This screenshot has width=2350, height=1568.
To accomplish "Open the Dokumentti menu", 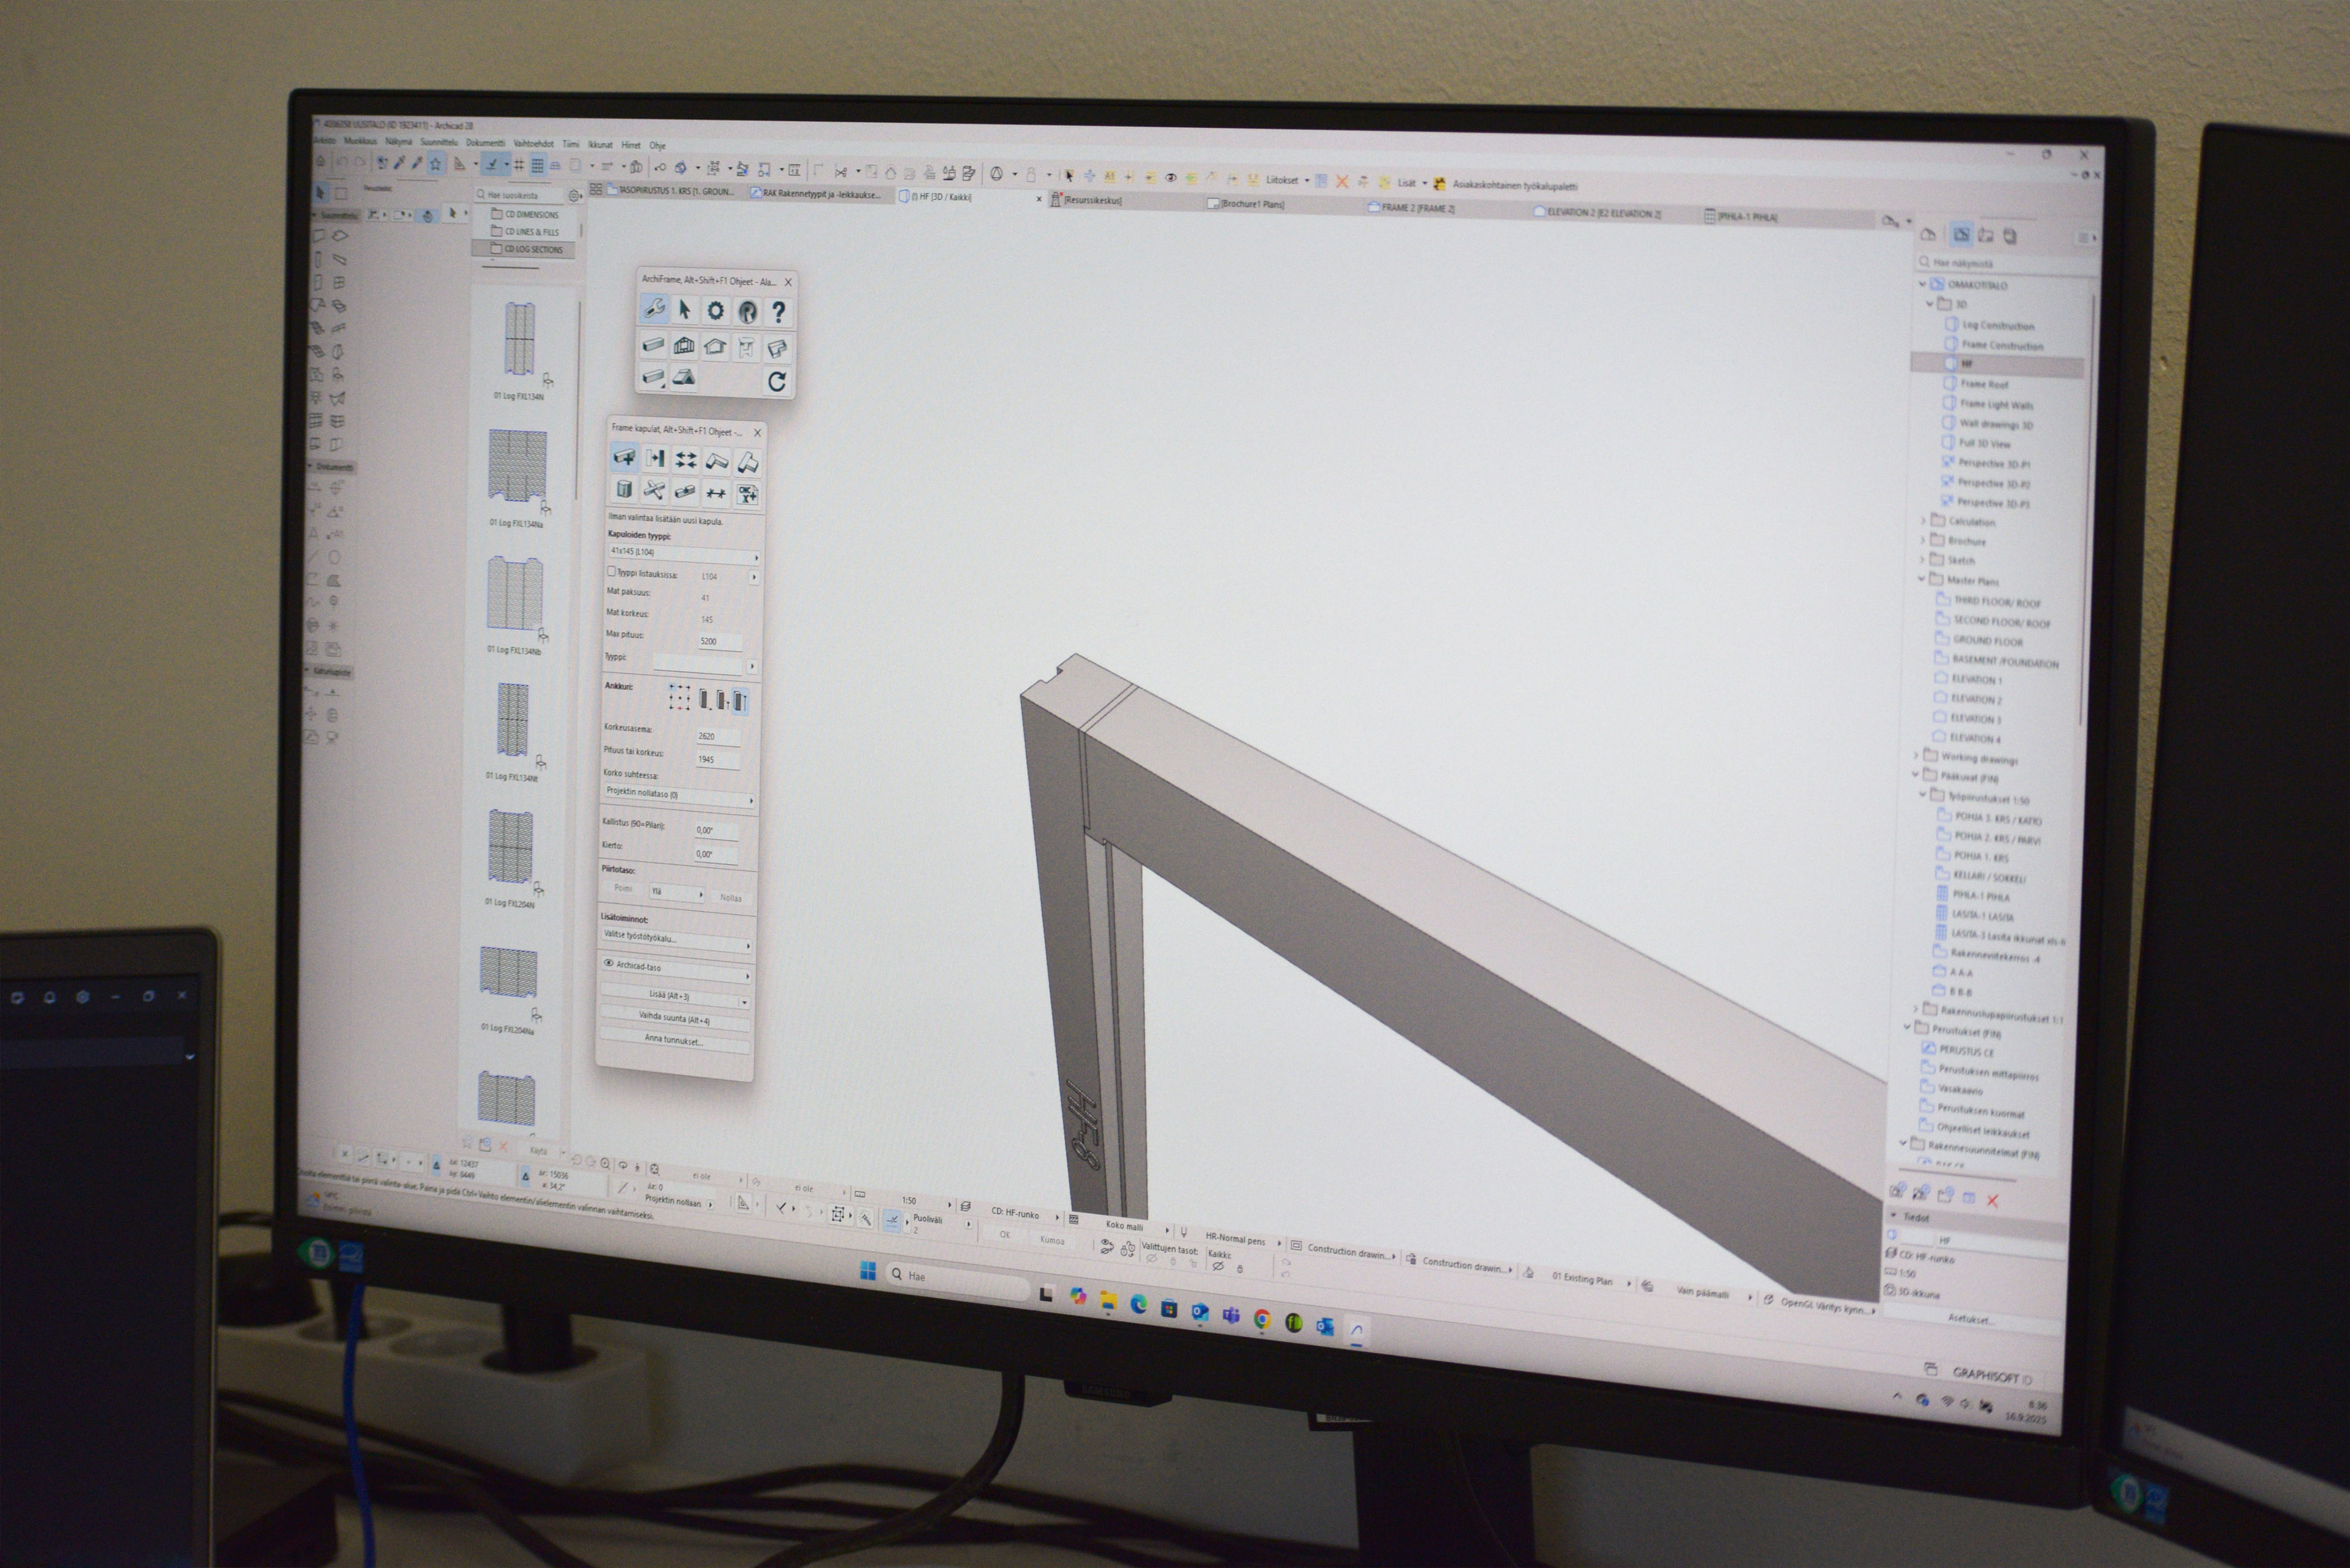I will click(485, 143).
